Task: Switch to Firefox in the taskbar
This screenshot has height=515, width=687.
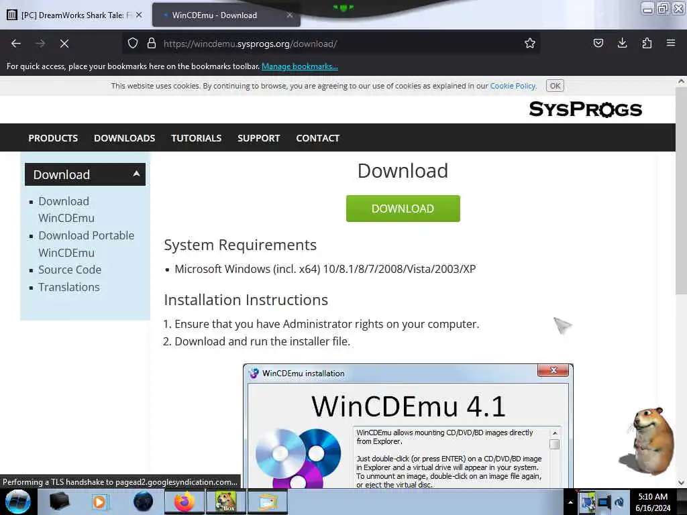Action: (x=184, y=502)
